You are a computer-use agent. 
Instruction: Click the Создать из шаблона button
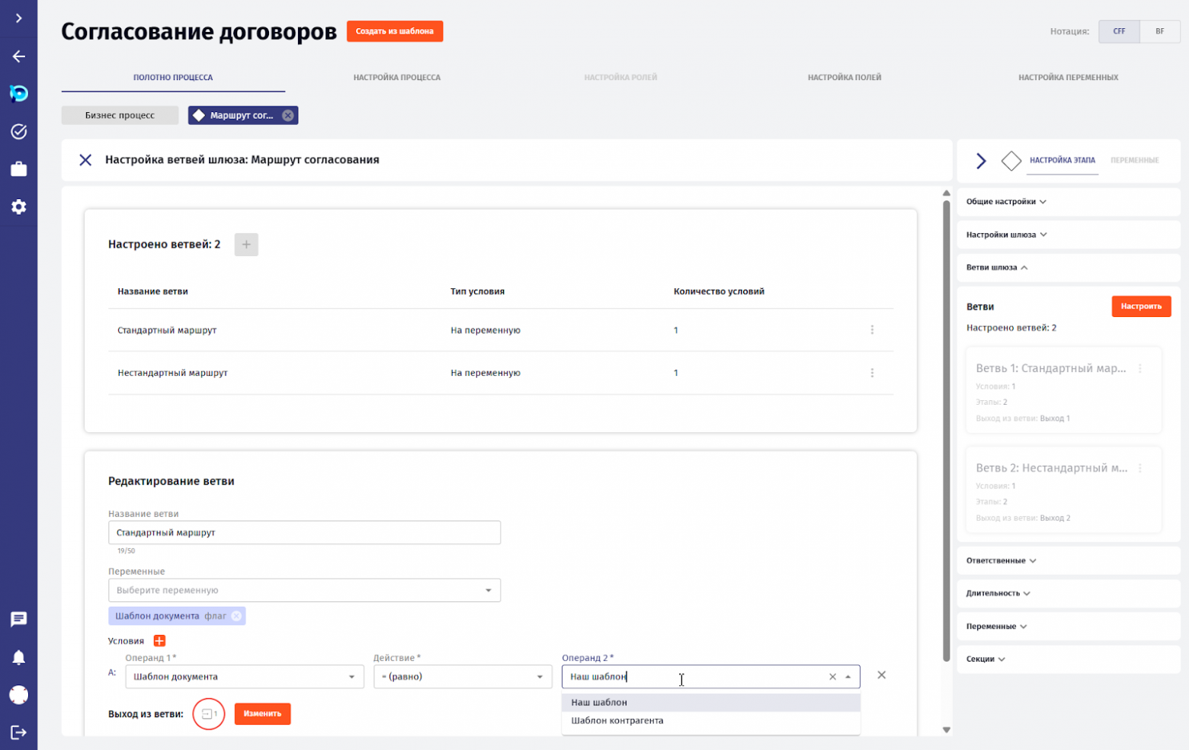coord(394,31)
